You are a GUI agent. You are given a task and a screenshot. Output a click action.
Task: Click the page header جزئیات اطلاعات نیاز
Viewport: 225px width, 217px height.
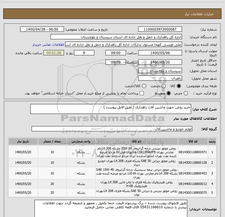[199, 14]
